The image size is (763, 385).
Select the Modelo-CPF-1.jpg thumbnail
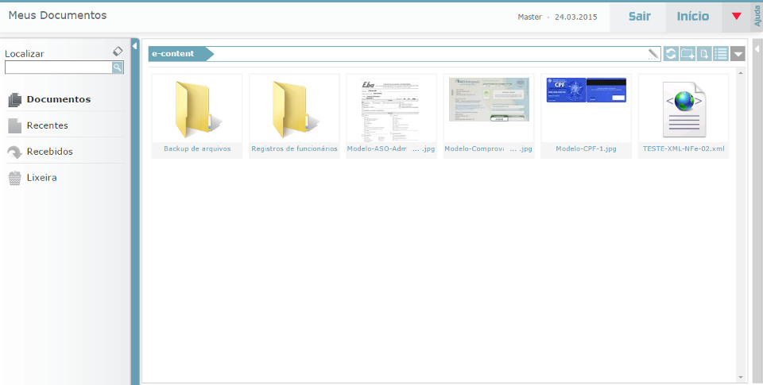click(586, 110)
